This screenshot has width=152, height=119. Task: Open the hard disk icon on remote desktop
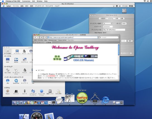[x=124, y=11]
